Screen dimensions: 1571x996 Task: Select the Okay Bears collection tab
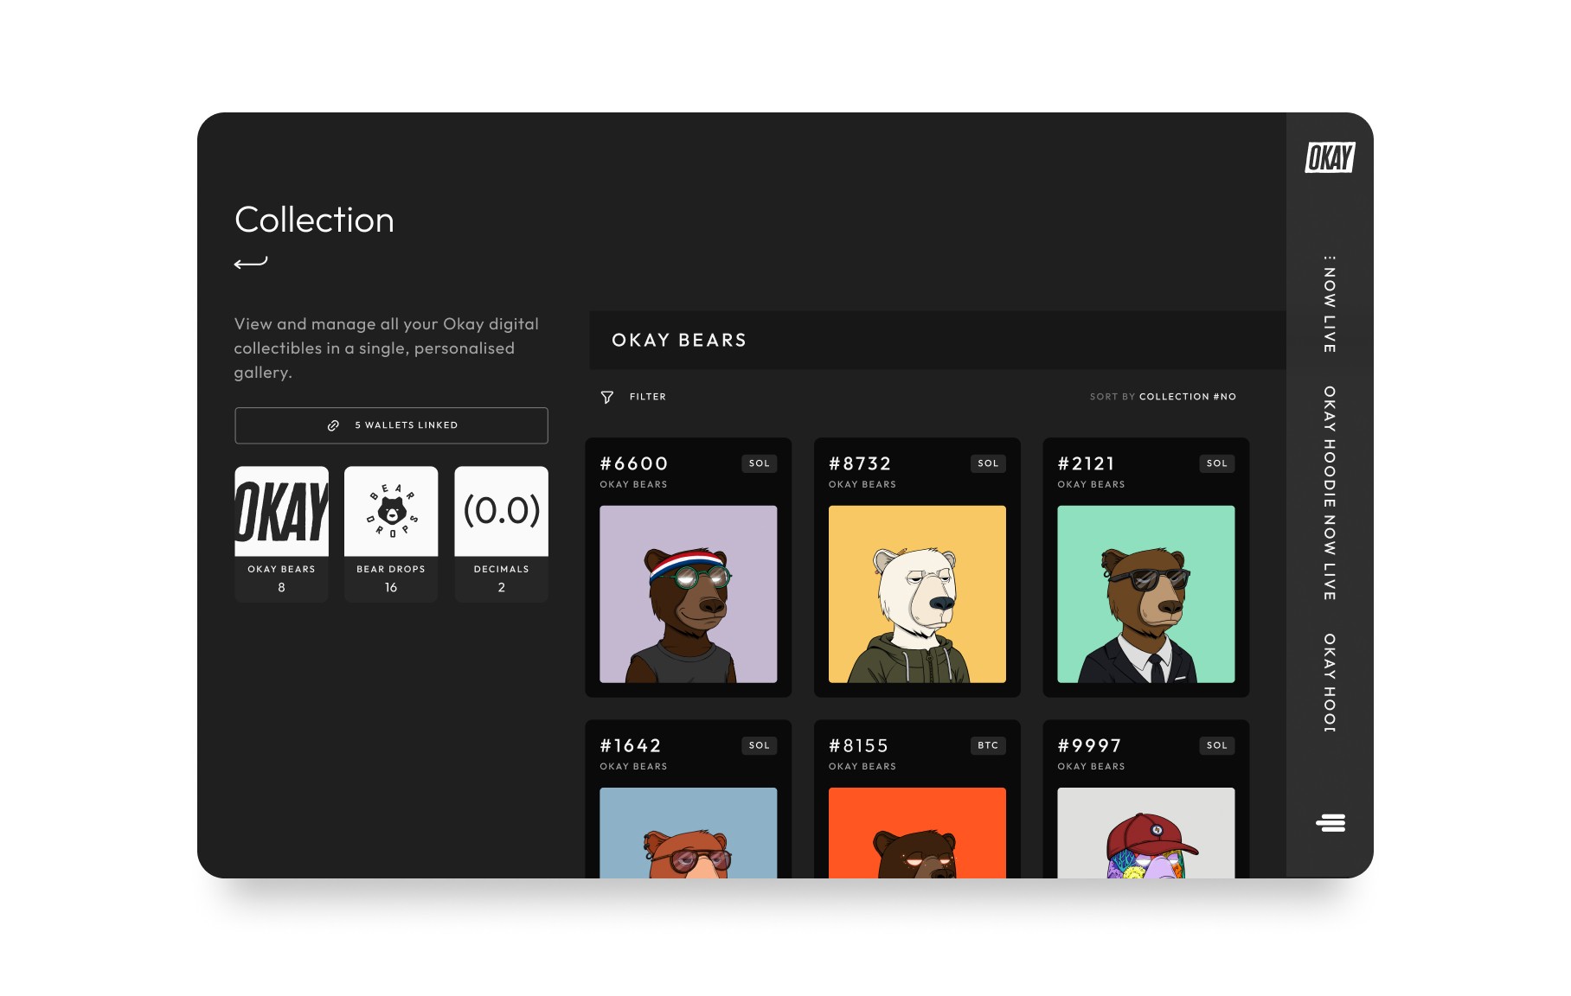point(281,534)
